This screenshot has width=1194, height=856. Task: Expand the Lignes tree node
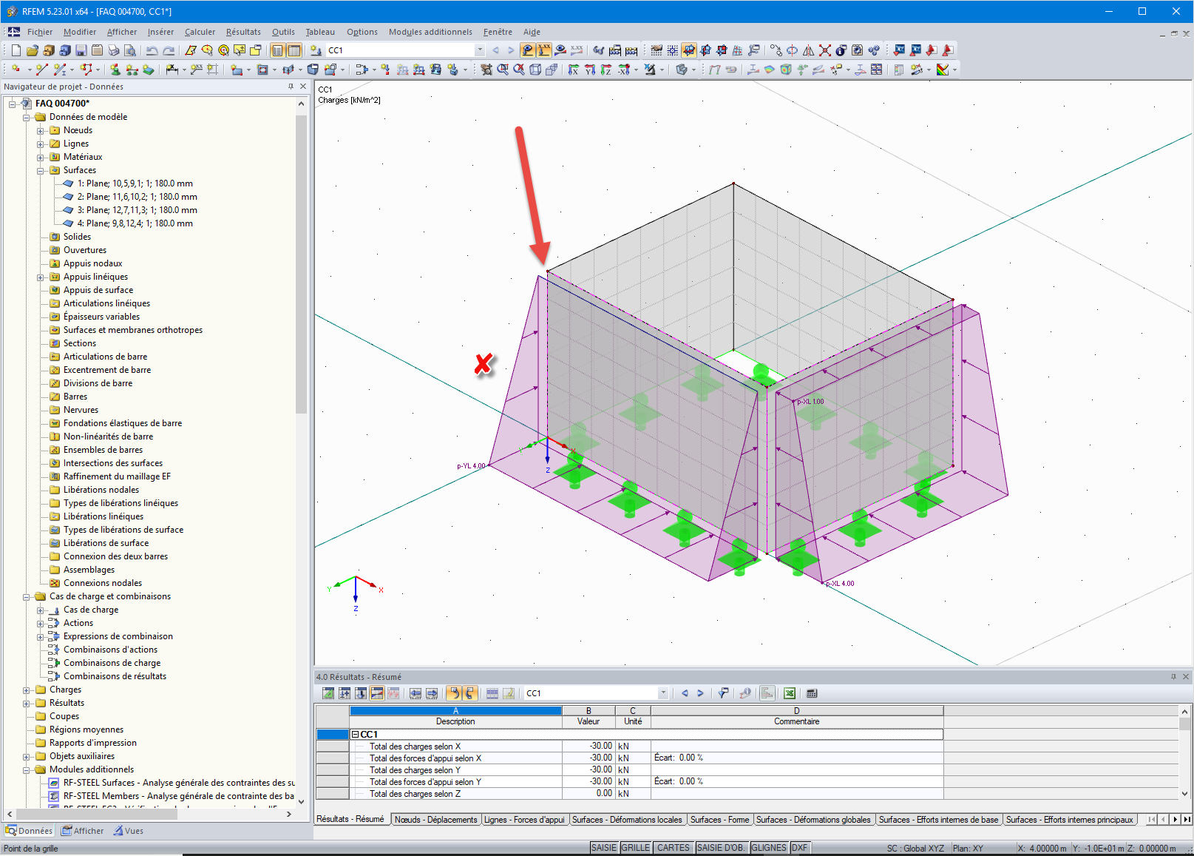[x=41, y=144]
